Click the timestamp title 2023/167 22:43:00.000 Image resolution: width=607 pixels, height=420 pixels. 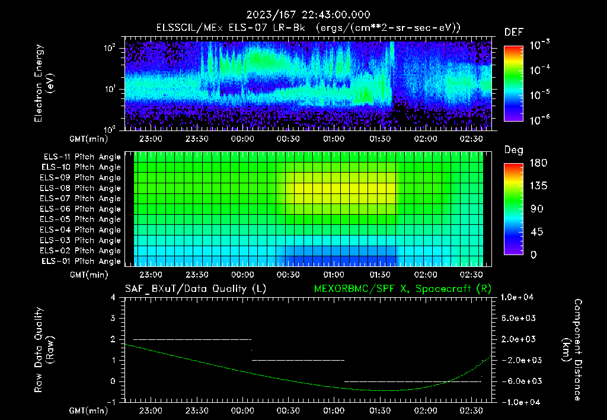pos(308,15)
